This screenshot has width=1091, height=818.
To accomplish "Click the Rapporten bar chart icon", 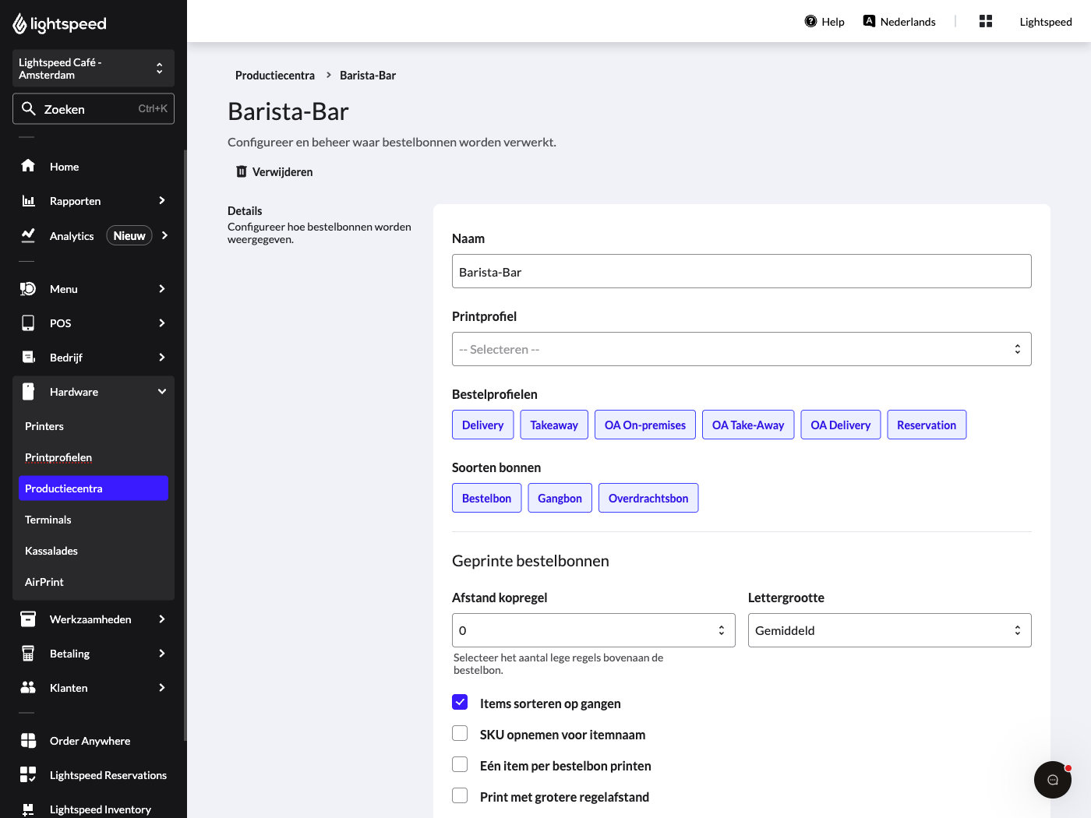I will [x=28, y=200].
